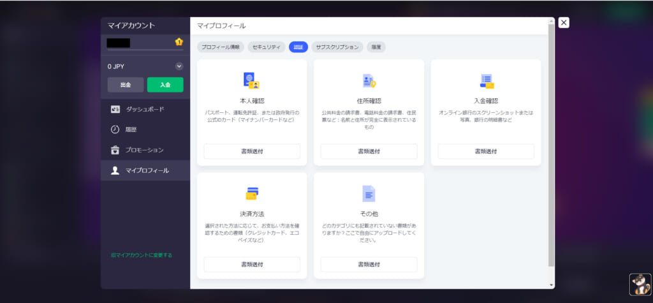
Task: Close the My Account dialog with X
Action: (x=564, y=23)
